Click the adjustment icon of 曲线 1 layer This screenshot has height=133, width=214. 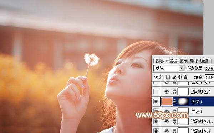pyautogui.click(x=167, y=111)
